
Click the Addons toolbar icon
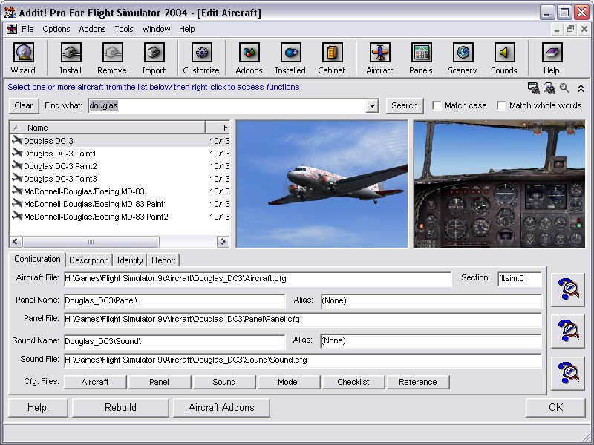click(x=249, y=53)
